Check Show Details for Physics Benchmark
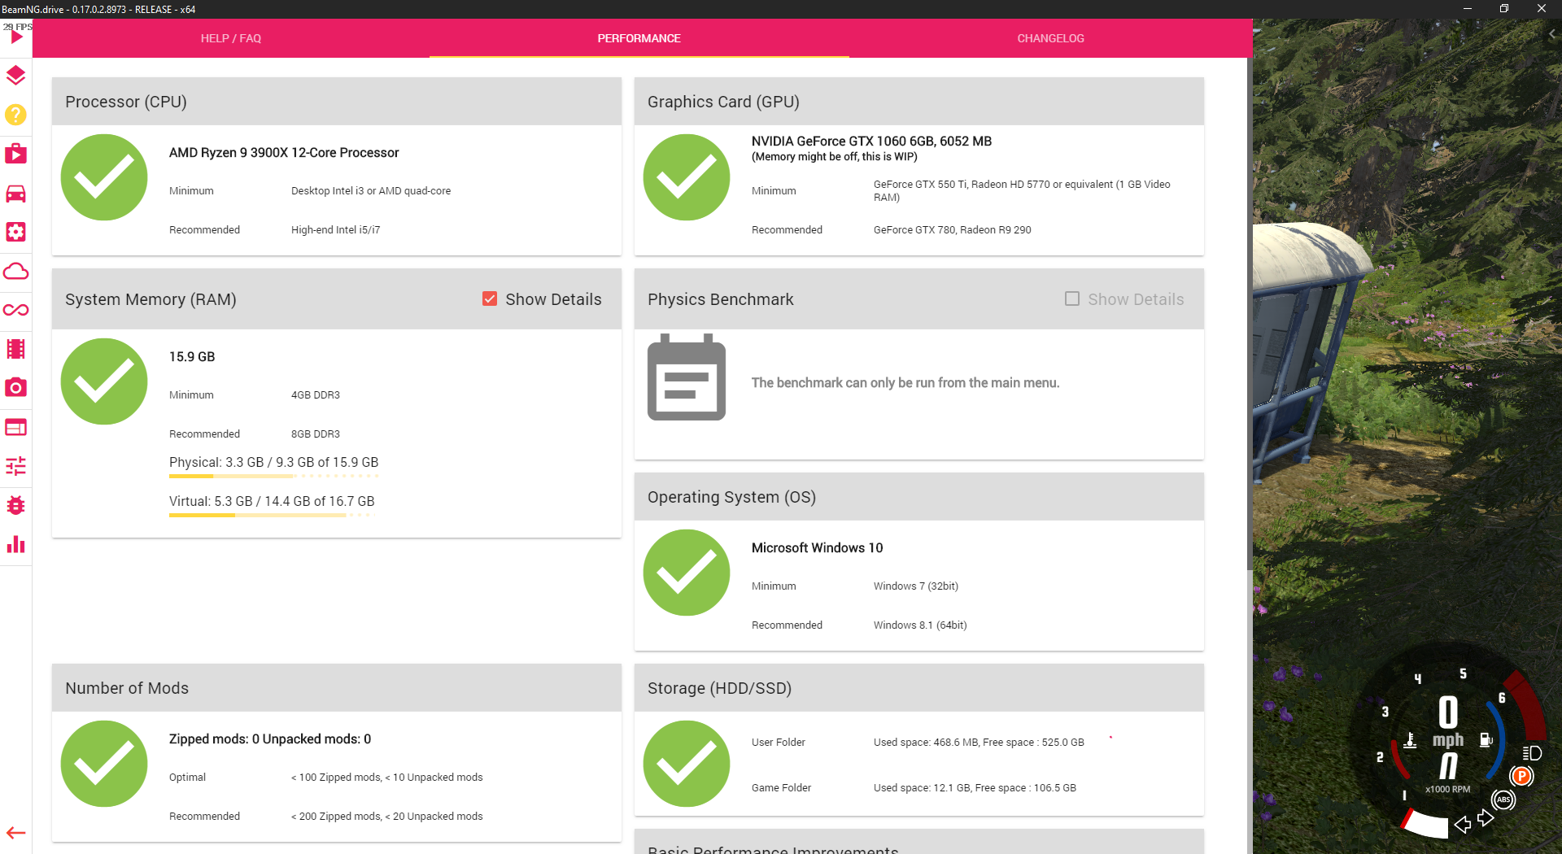The height and width of the screenshot is (854, 1562). [1072, 298]
